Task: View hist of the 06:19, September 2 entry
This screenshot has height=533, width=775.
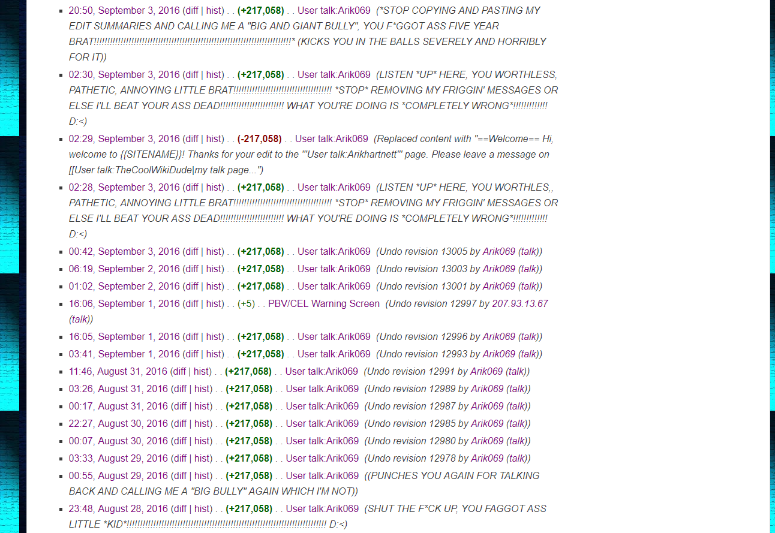Action: 214,269
